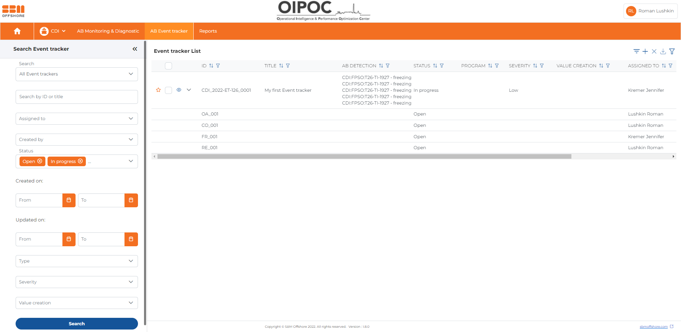The width and height of the screenshot is (681, 332).
Task: Switch to AB Monitoring & Diagnostic tab
Action: (108, 31)
